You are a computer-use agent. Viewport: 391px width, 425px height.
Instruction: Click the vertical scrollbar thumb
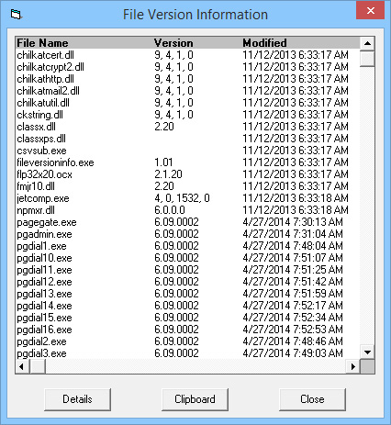point(367,59)
